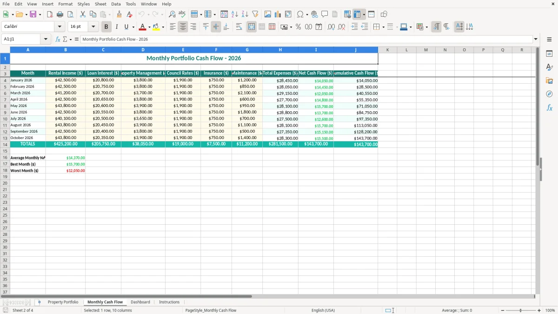Expand Name Box dropdown

pos(46,40)
